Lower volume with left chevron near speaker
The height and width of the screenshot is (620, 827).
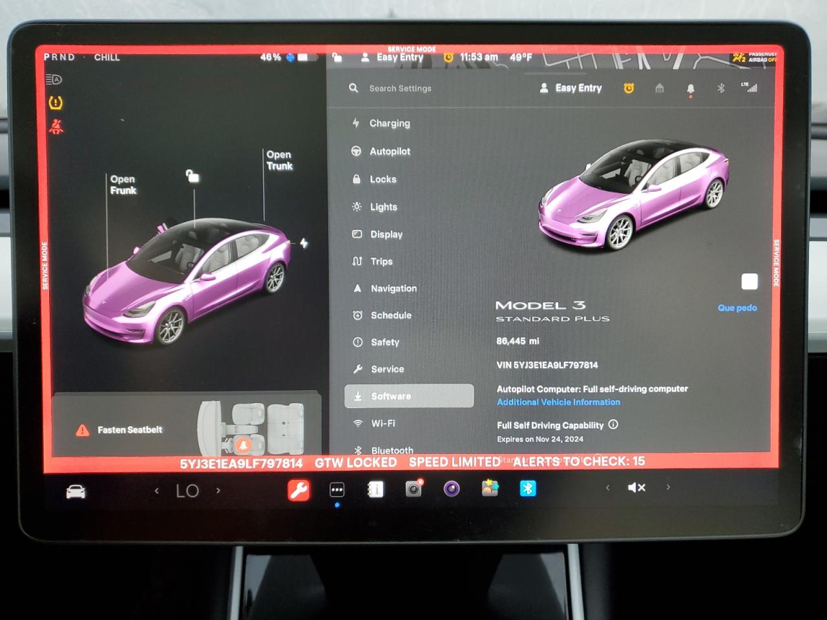607,488
